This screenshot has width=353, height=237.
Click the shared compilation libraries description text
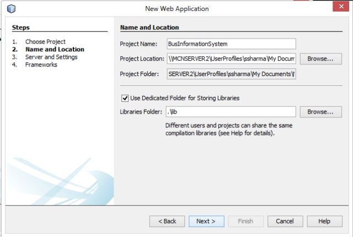pyautogui.click(x=228, y=129)
